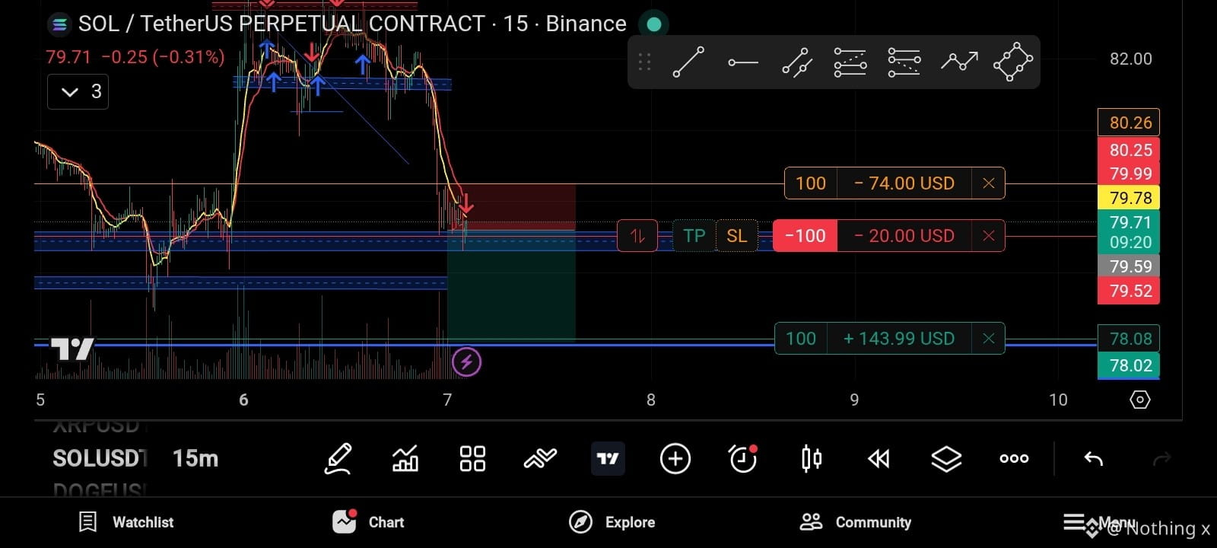Tap the TradingView logo on the chart
This screenshot has width=1217, height=548.
pyautogui.click(x=72, y=349)
